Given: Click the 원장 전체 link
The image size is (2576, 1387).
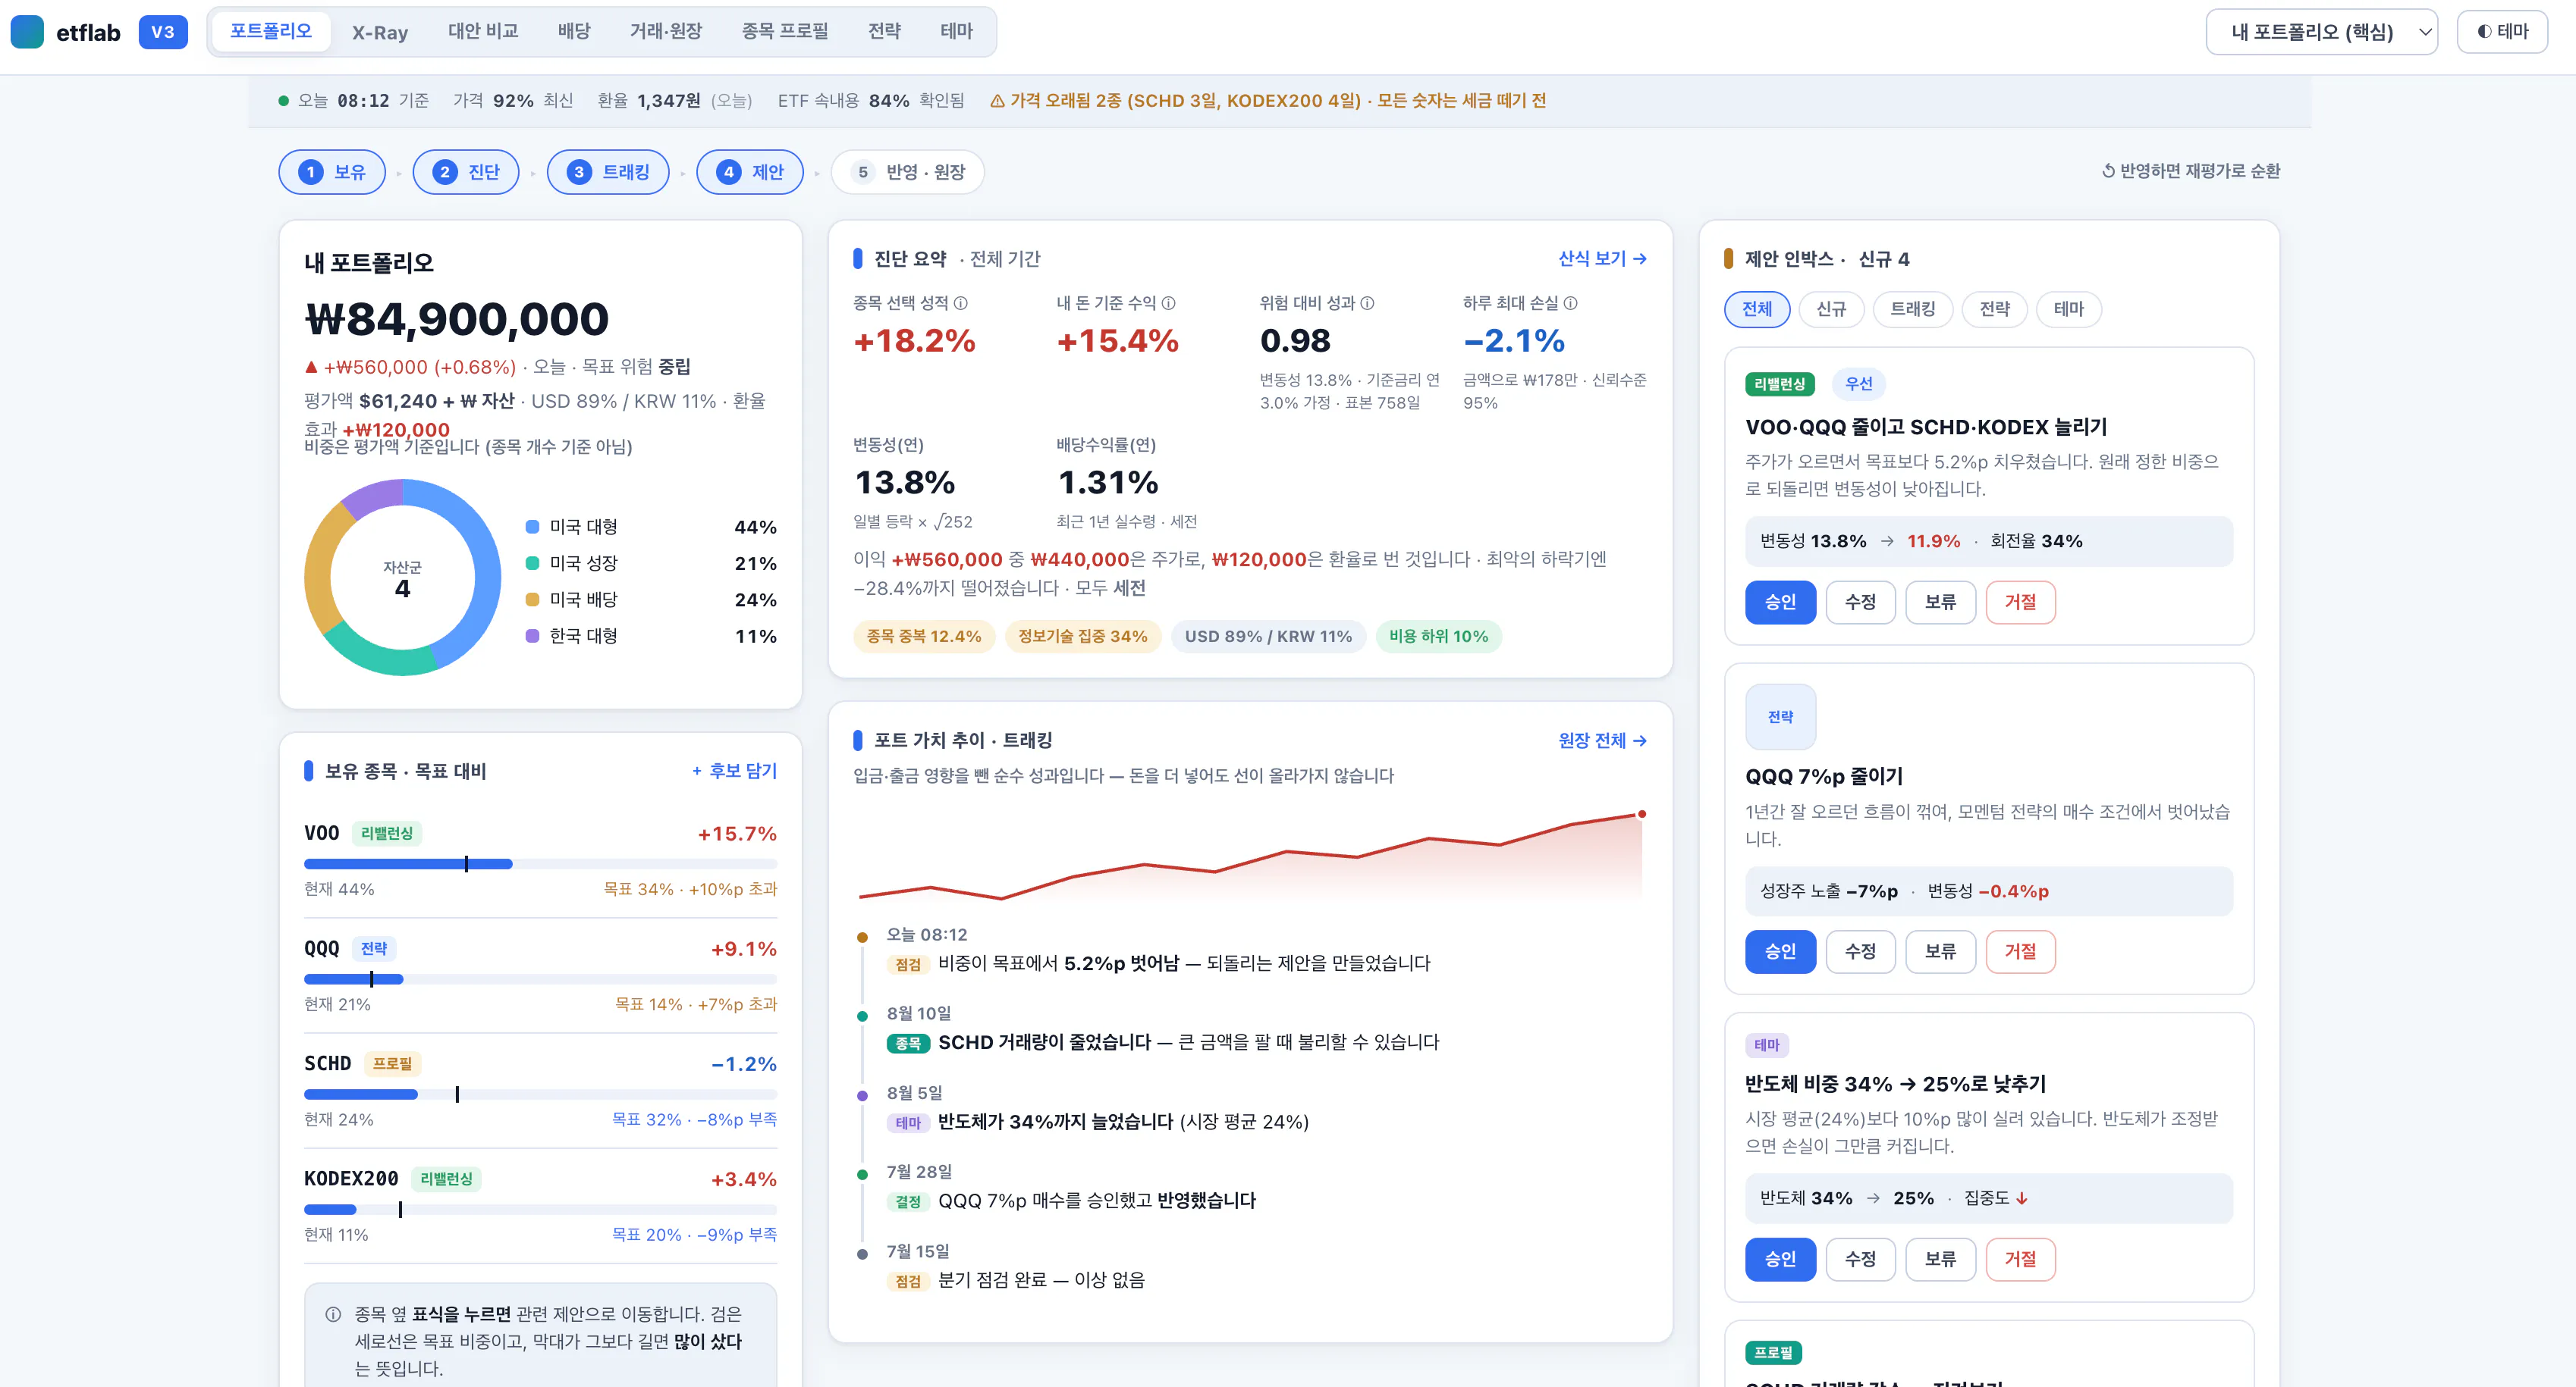Looking at the screenshot, I should pyautogui.click(x=1602, y=740).
